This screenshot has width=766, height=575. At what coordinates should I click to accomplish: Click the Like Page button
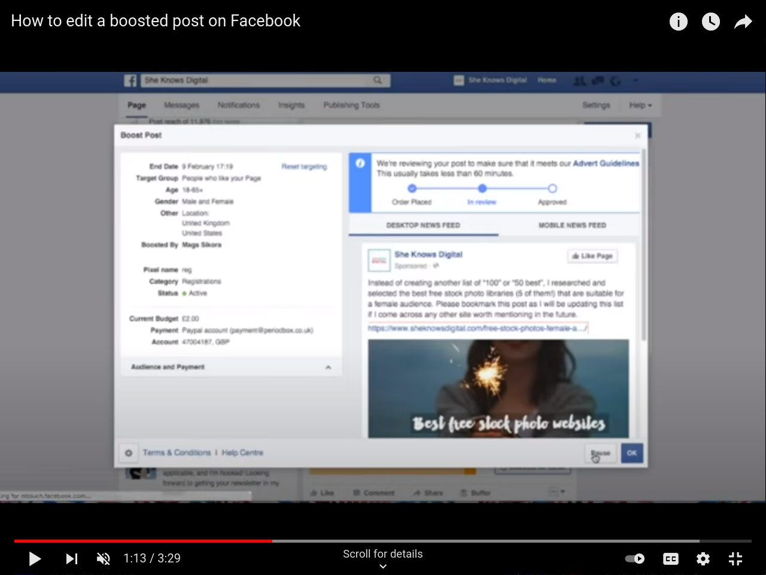click(x=592, y=256)
